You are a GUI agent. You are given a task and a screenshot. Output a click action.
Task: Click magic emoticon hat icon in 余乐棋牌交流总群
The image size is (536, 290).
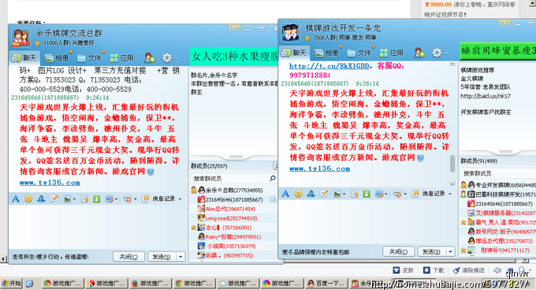41,199
